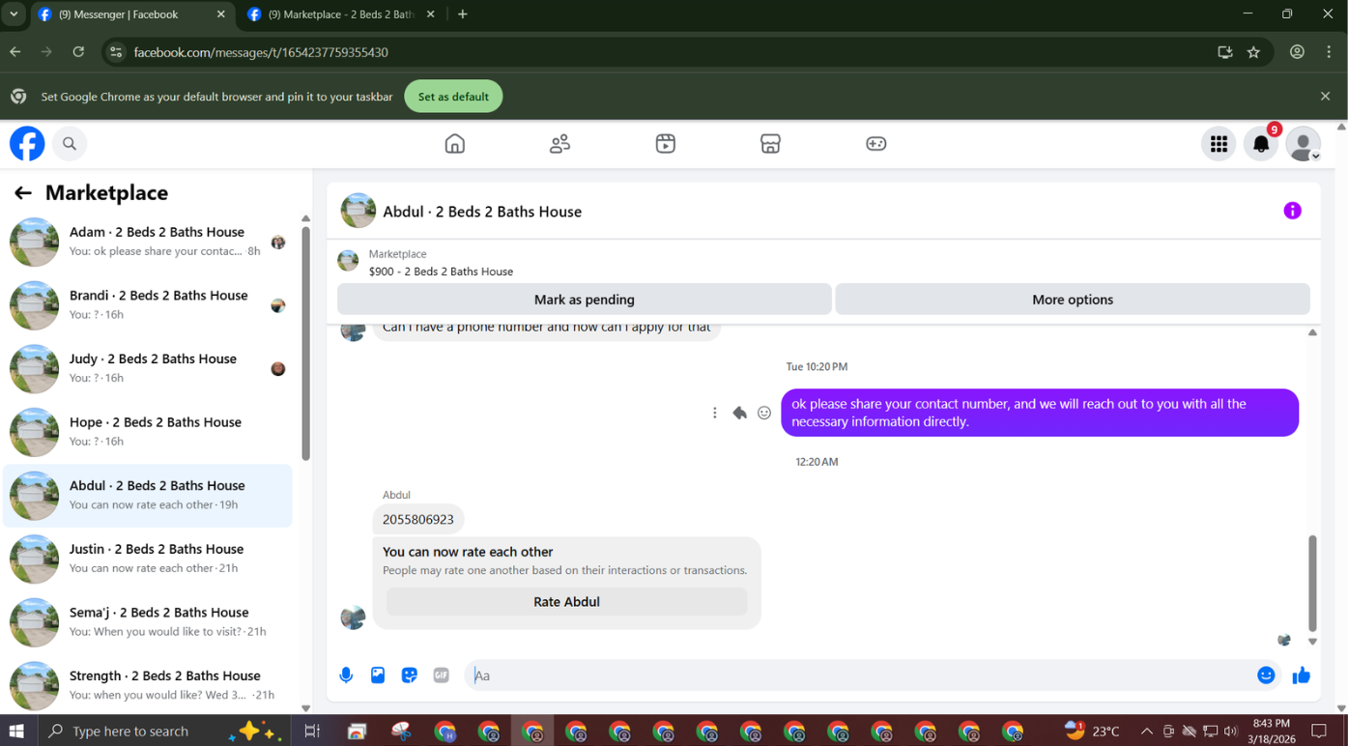This screenshot has width=1348, height=746.
Task: Open Chrome three-dot menu
Action: pyautogui.click(x=1329, y=52)
